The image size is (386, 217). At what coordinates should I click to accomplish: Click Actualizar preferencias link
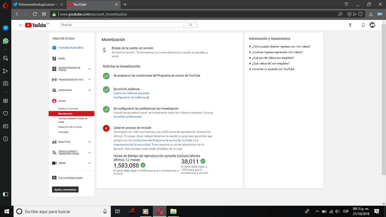pyautogui.click(x=127, y=117)
